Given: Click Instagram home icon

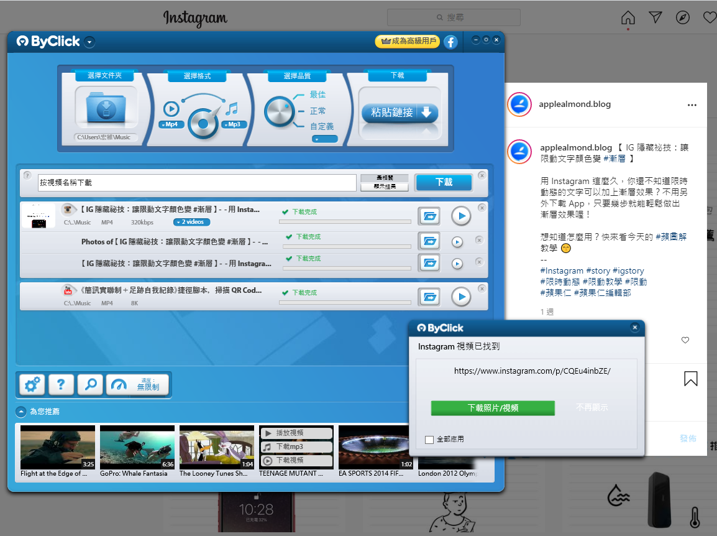Looking at the screenshot, I should click(x=628, y=18).
